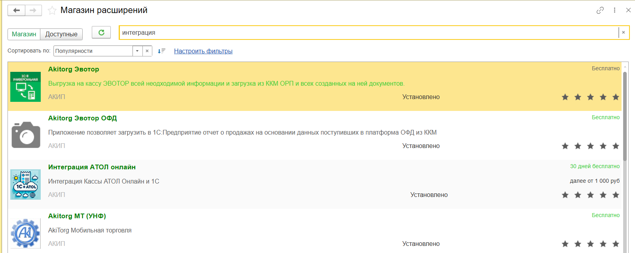This screenshot has width=635, height=253.
Task: Click the rating stars of Akitorg Эвотор ОФД
Action: (x=590, y=146)
